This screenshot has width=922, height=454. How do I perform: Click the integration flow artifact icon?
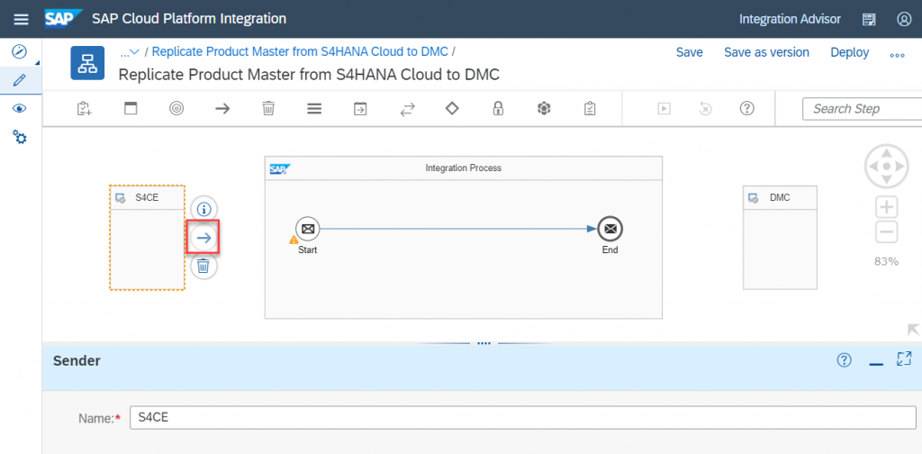pos(87,63)
